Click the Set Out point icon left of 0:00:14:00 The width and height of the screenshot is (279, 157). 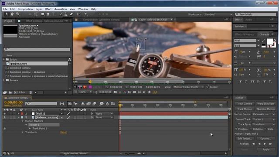click(127, 87)
